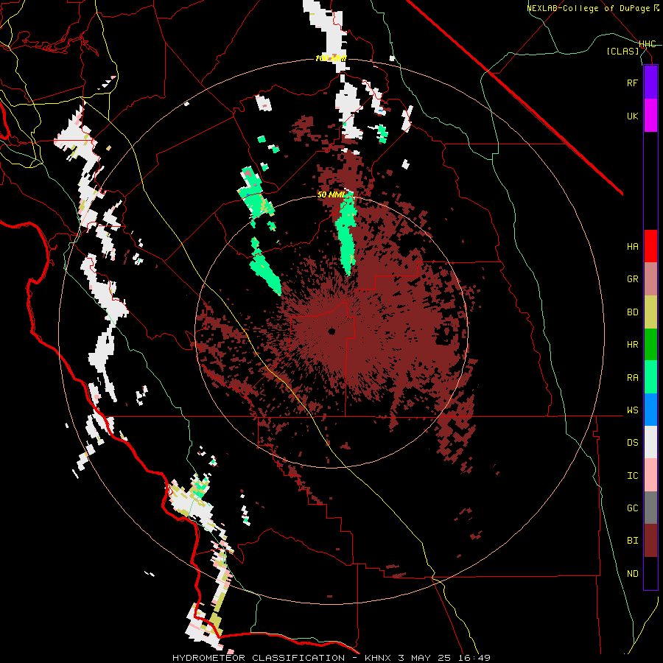Click the 100 NMI range ring label
This screenshot has width=663, height=663.
click(331, 58)
